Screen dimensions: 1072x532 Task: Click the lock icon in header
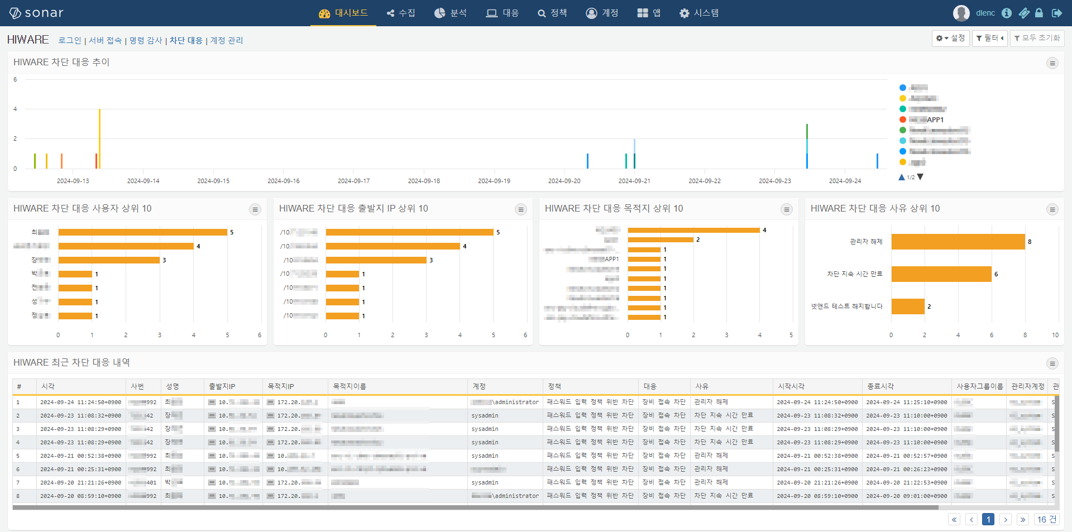1039,13
